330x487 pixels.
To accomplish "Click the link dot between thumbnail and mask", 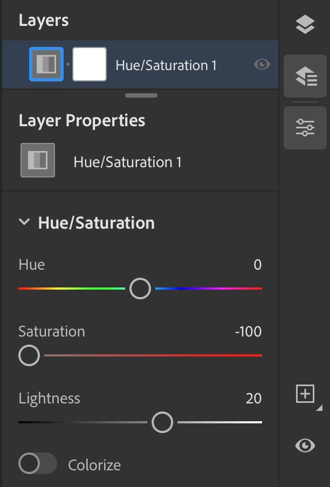I will pyautogui.click(x=68, y=64).
